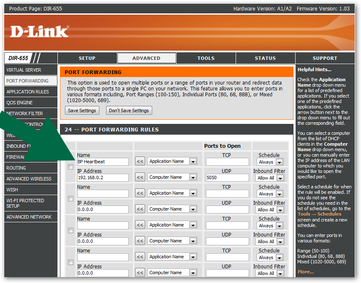The image size is (361, 283).
Task: Open Schedule dropdown in second rule
Action: point(270,194)
